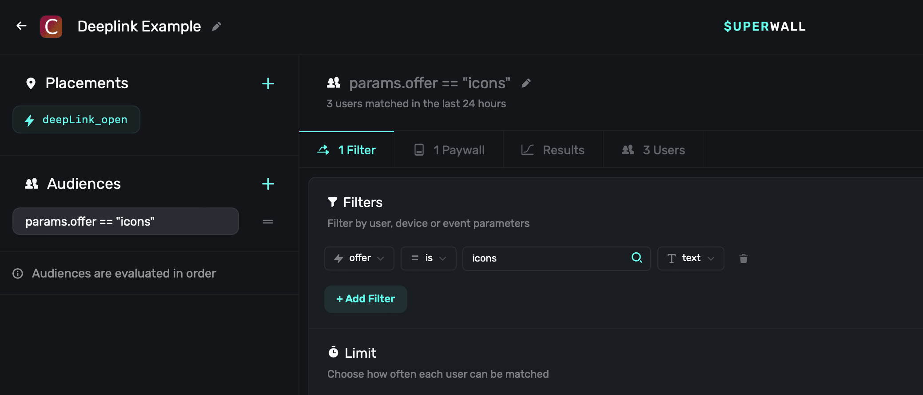
Task: Click the back arrow icon
Action: click(21, 26)
